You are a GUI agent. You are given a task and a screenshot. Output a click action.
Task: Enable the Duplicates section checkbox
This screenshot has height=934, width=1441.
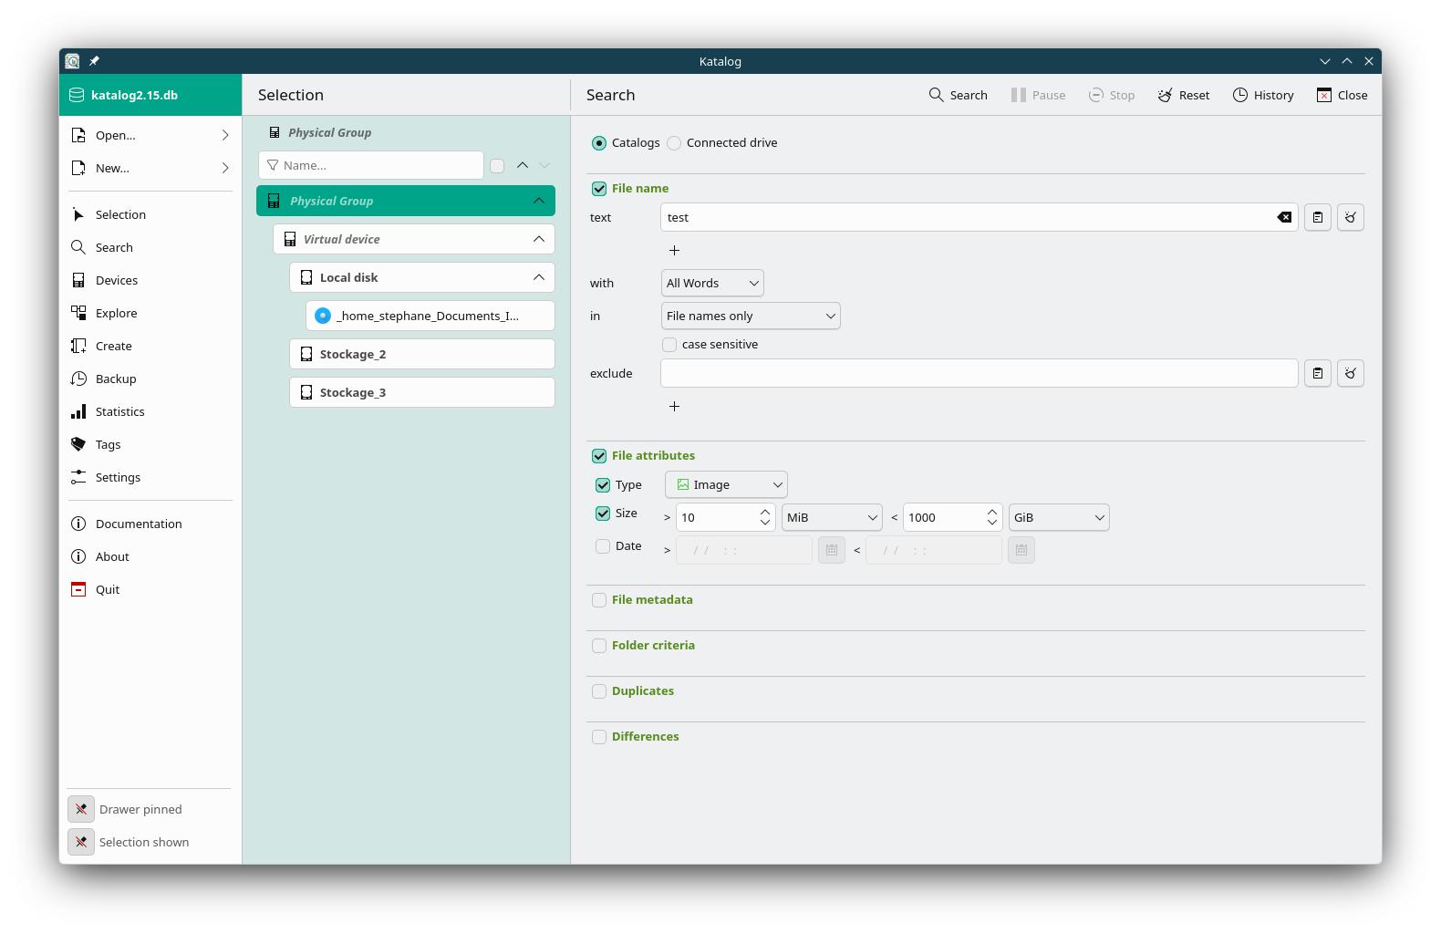(x=599, y=691)
